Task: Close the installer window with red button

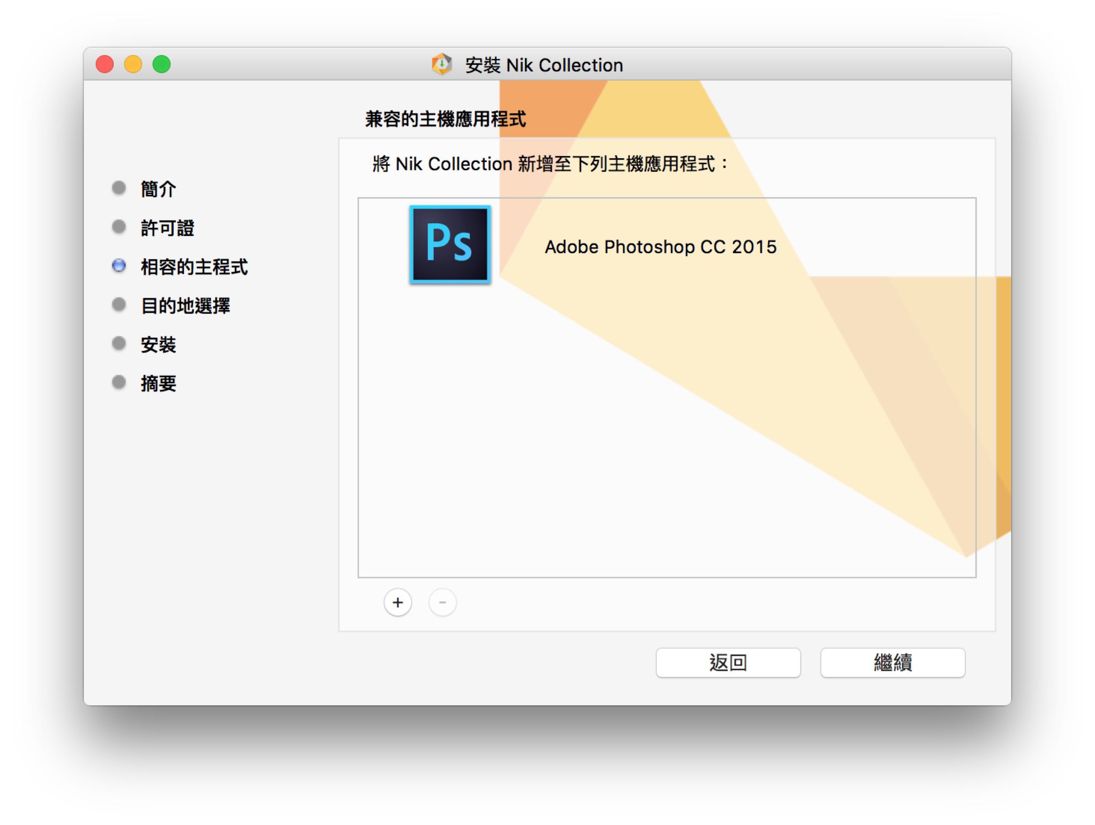Action: click(104, 64)
